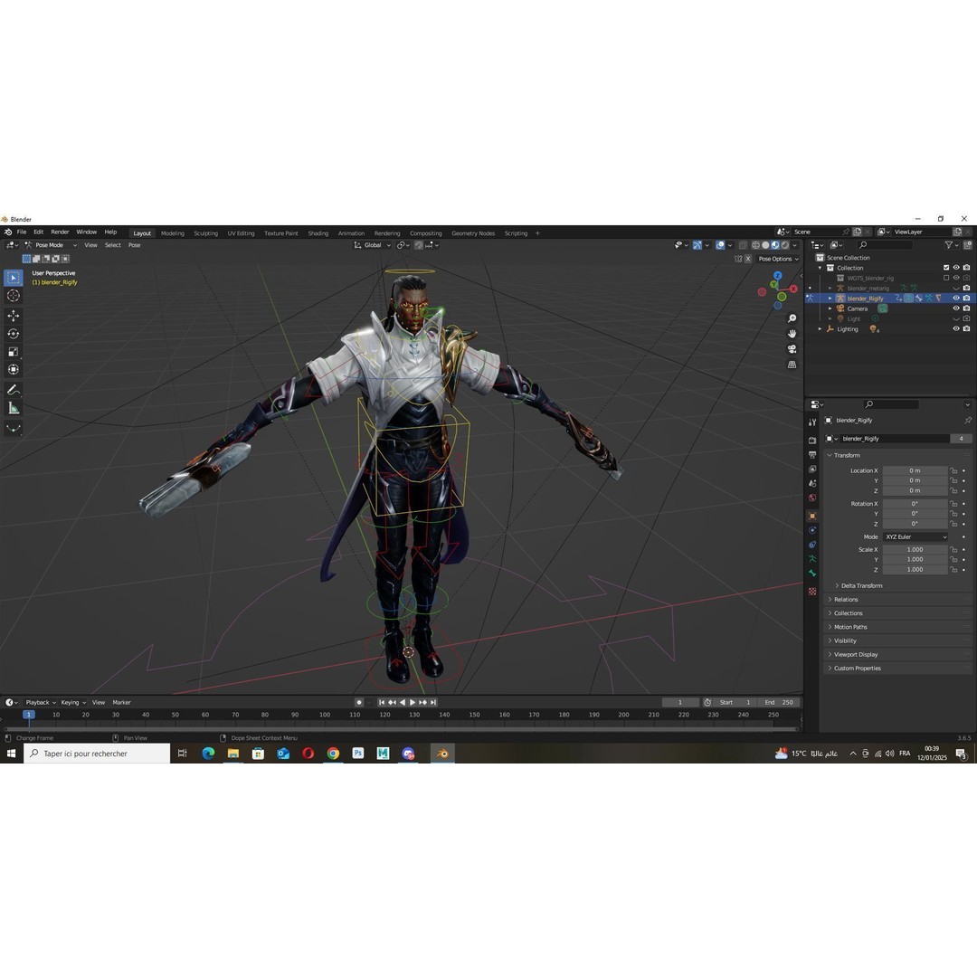Select the Annotate tool
Screen dimensions: 977x977
point(13,391)
